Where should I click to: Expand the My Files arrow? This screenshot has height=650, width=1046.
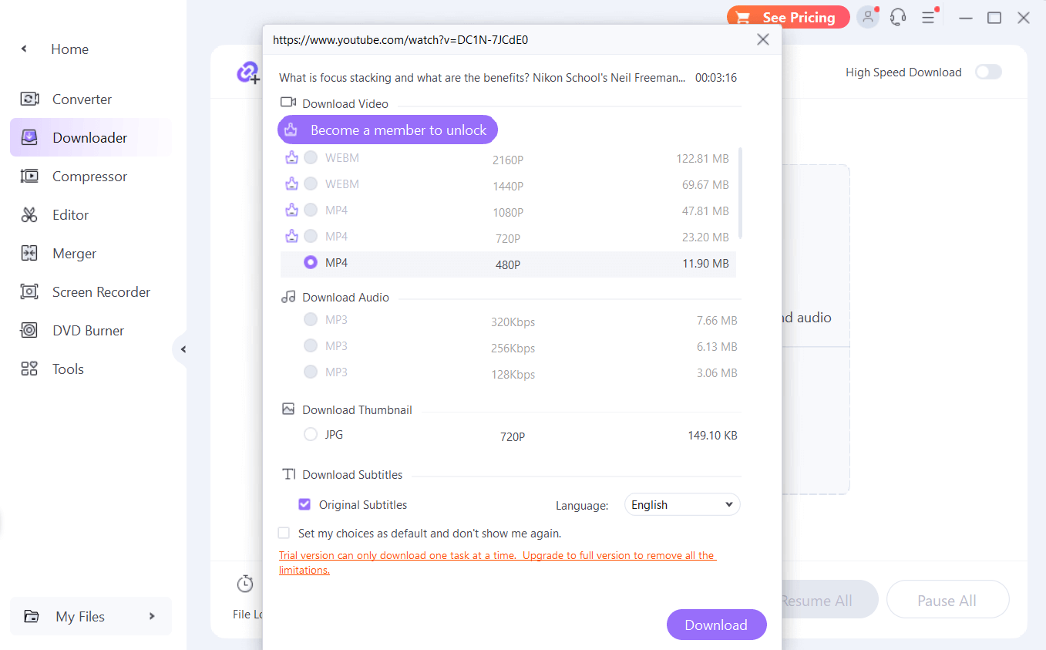coord(152,616)
